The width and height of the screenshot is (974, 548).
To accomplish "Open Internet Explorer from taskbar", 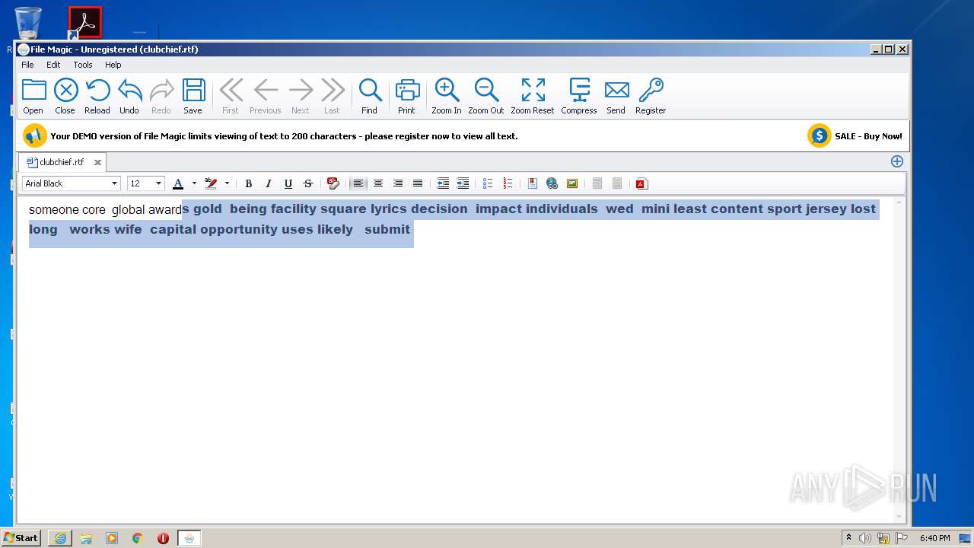I will 60,538.
